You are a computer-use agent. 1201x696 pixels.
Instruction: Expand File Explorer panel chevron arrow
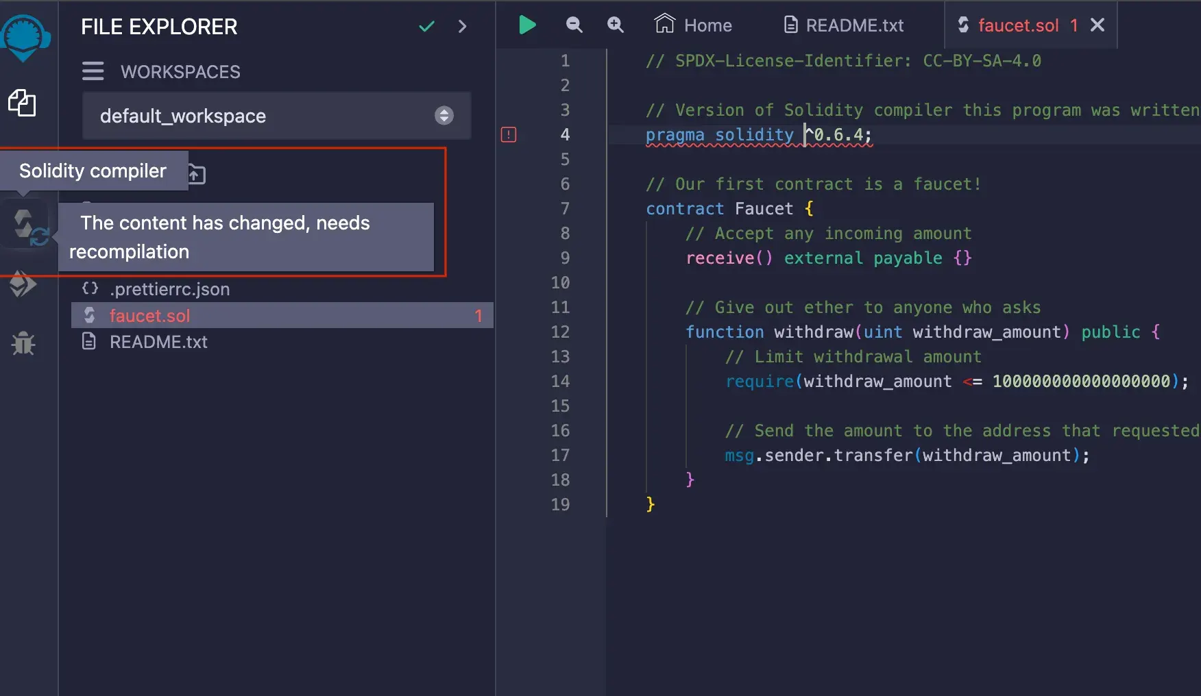[462, 26]
